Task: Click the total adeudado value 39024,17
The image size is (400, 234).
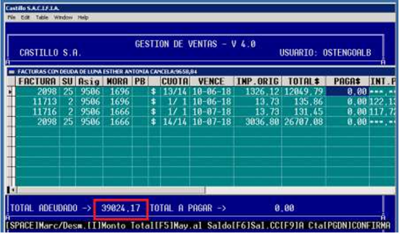Action: click(122, 209)
